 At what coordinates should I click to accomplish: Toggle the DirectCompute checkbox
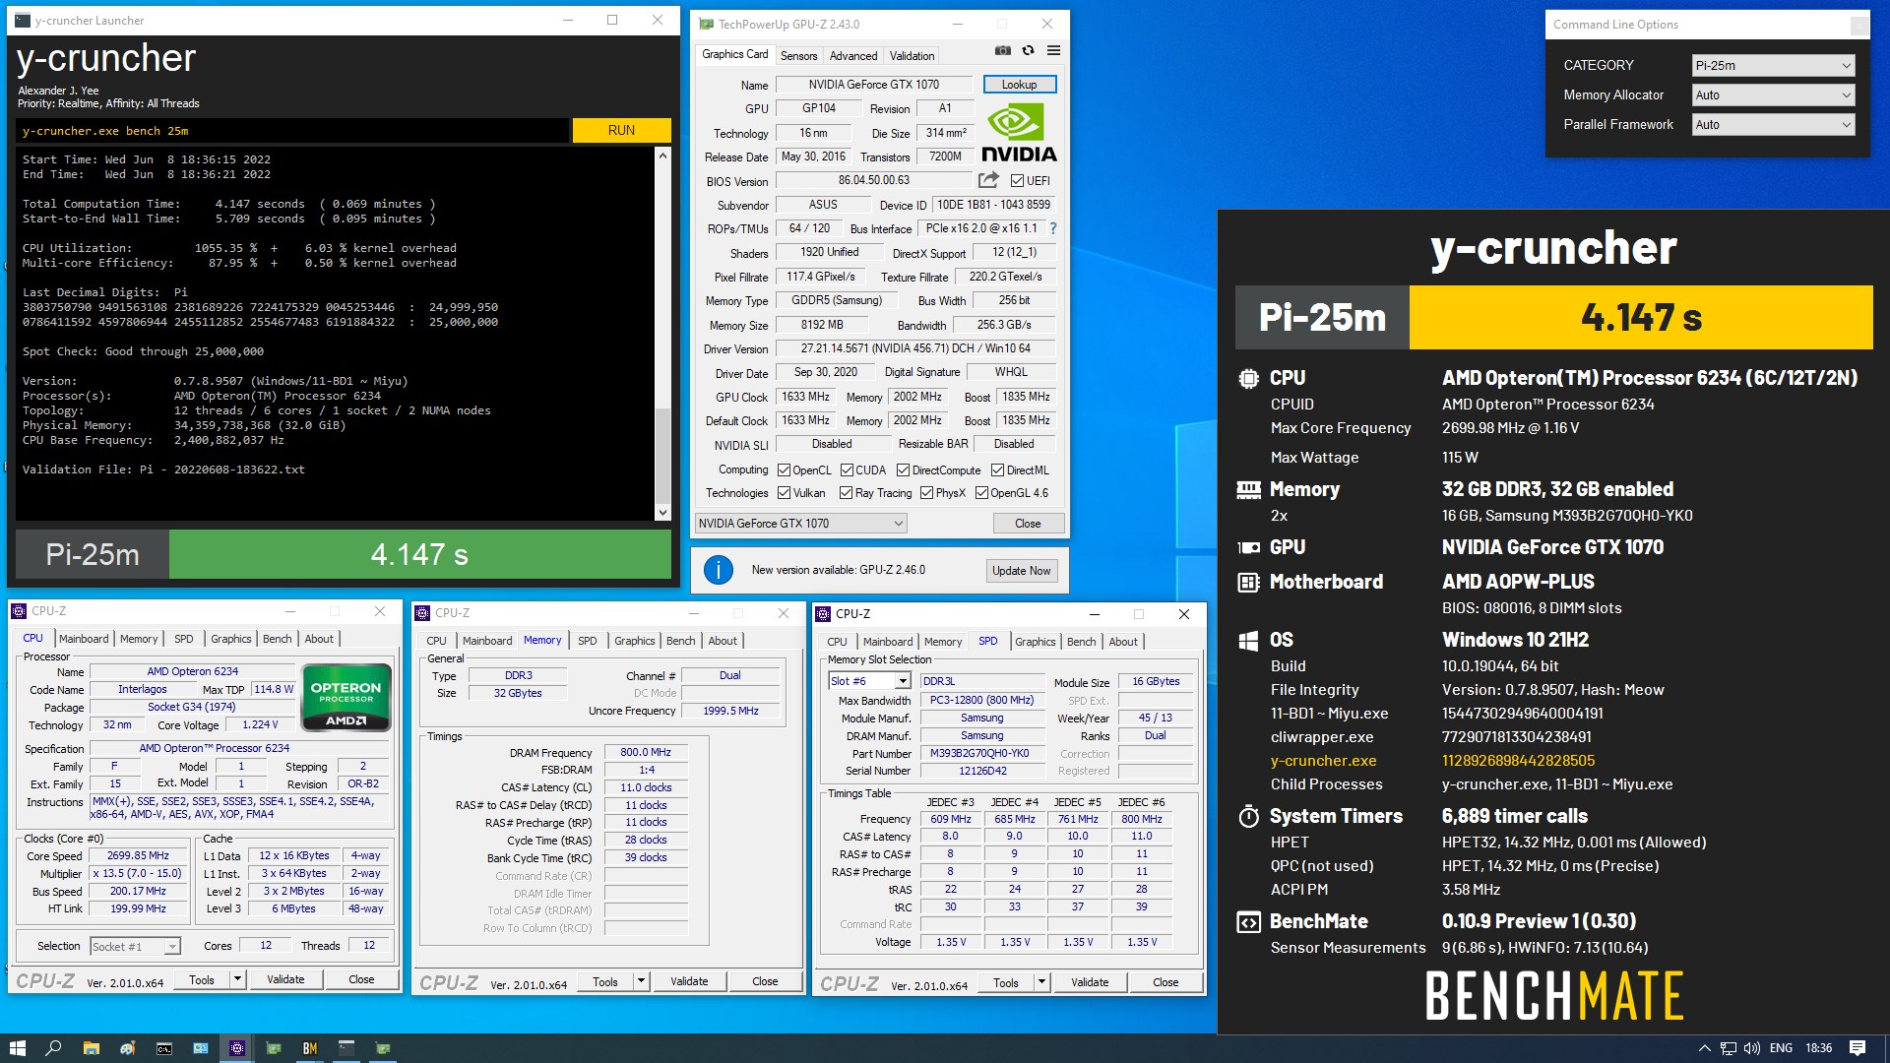tap(903, 470)
